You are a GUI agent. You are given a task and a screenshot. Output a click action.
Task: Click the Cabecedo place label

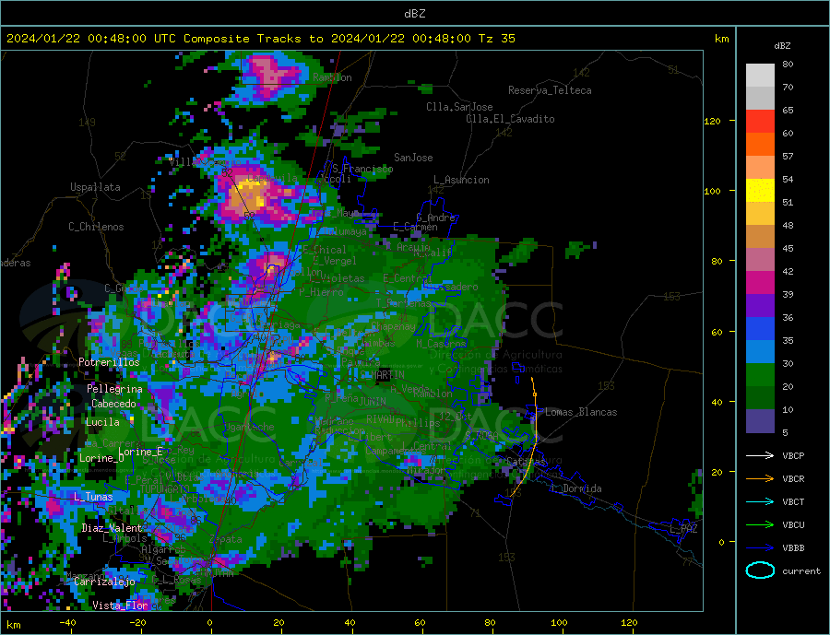(x=113, y=404)
